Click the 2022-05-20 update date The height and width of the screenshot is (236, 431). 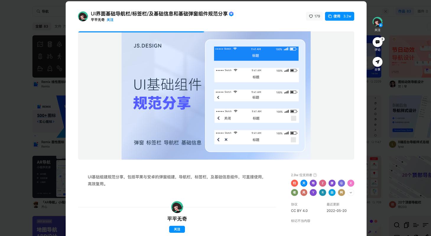tap(336, 211)
